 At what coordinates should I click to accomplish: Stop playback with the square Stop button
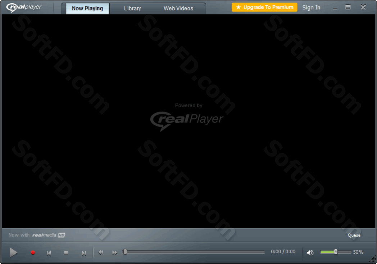(66, 253)
